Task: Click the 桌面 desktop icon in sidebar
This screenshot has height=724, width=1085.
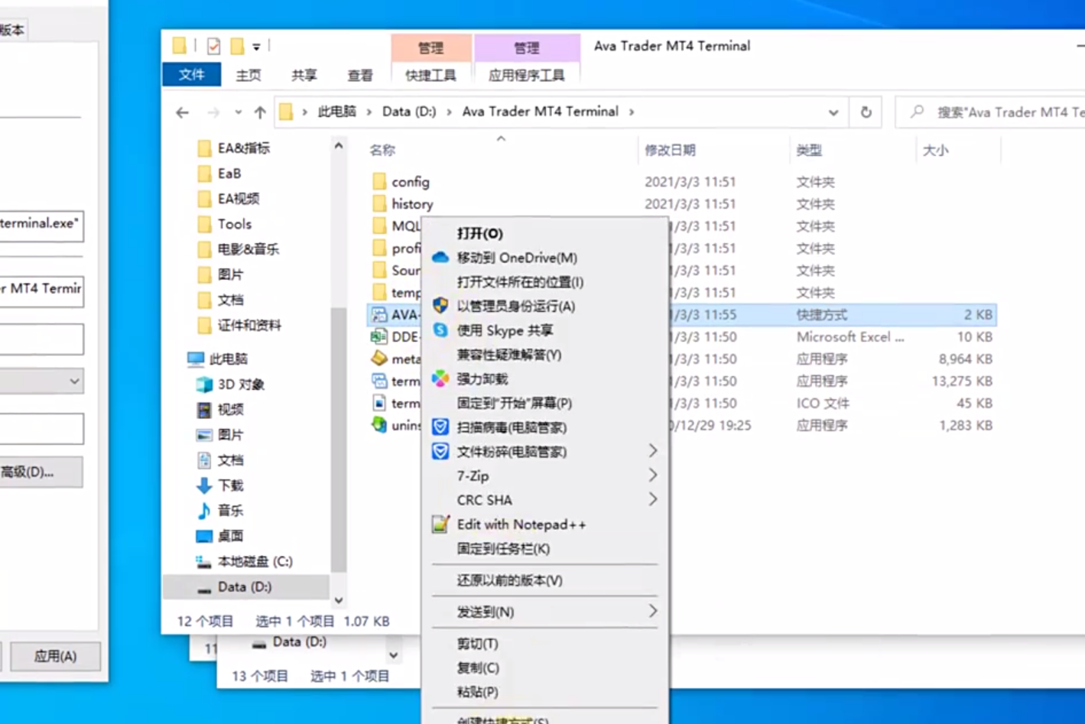Action: (x=204, y=536)
